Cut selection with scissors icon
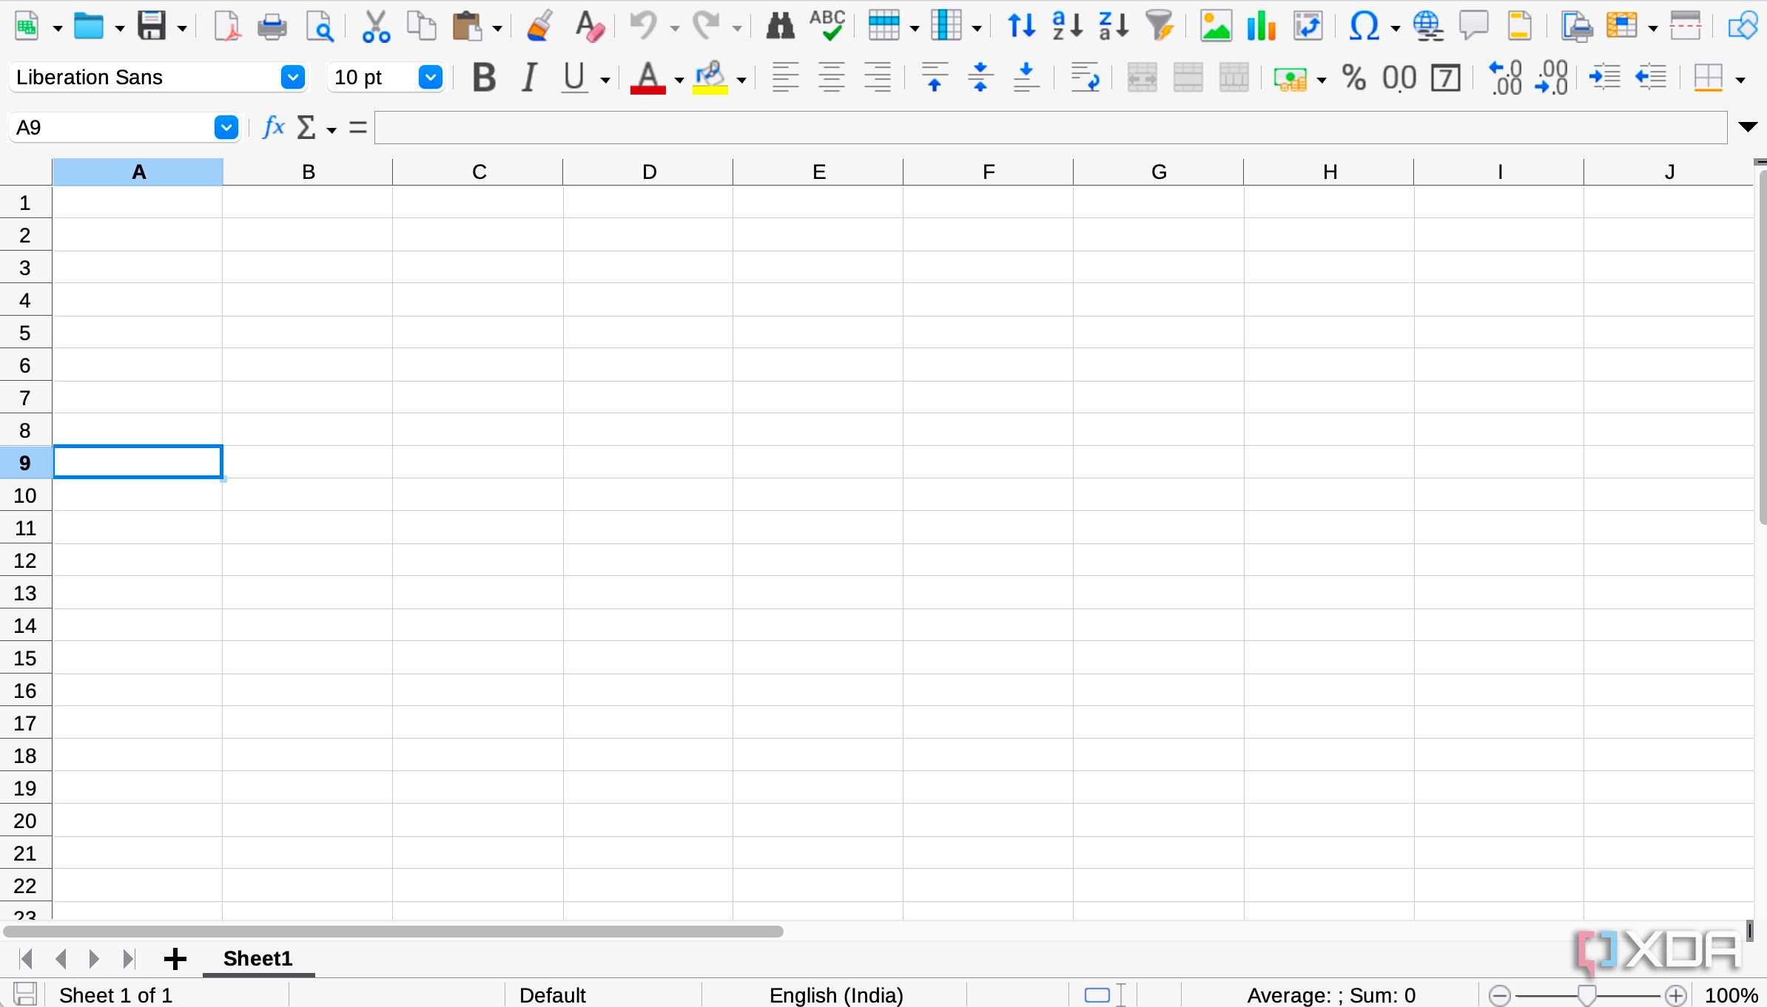This screenshot has height=1007, width=1767. (x=375, y=27)
